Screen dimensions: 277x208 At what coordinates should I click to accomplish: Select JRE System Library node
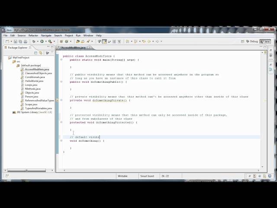pos(32,112)
